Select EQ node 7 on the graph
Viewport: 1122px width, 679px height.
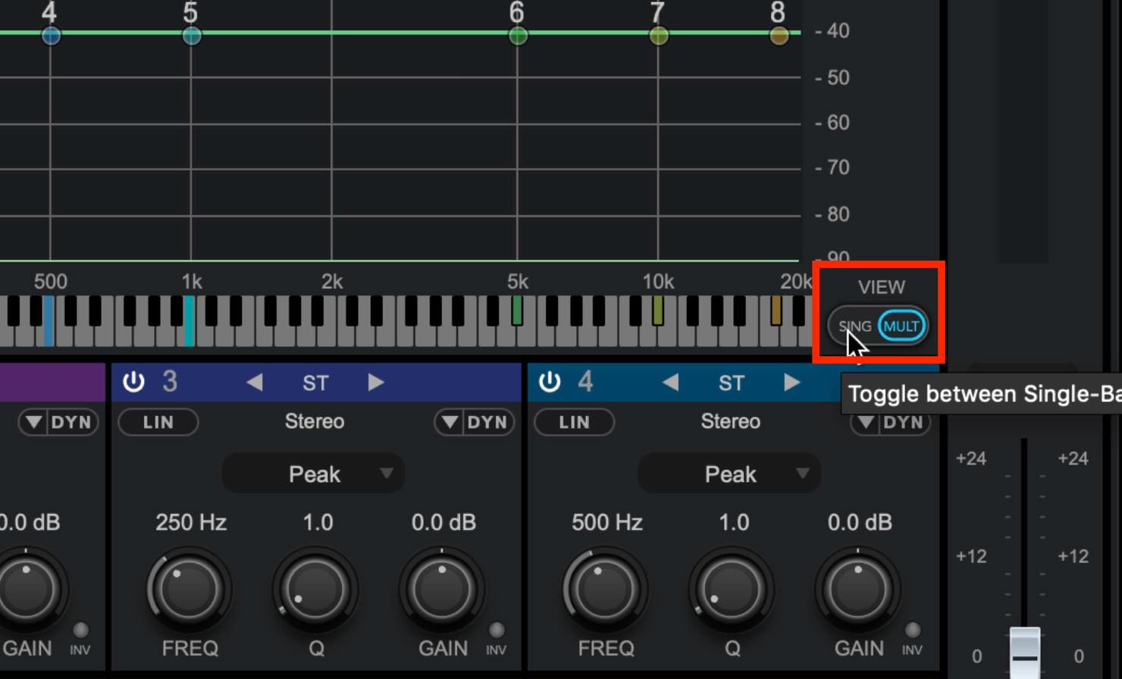tap(659, 35)
